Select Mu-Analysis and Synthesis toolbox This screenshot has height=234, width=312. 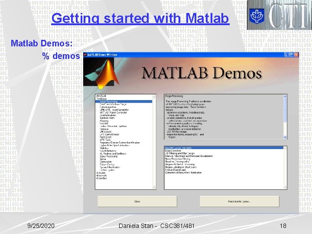(x=113, y=153)
